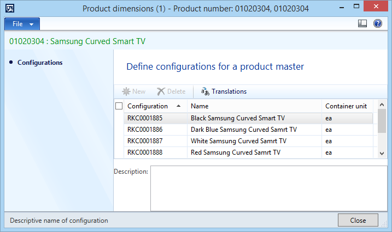Click the New starburst icon
The height and width of the screenshot is (232, 392).
pyautogui.click(x=126, y=91)
